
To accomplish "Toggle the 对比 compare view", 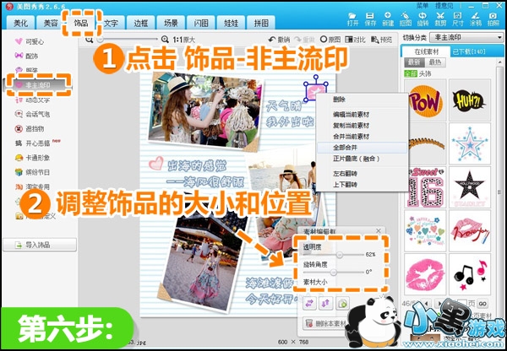I will (x=355, y=40).
